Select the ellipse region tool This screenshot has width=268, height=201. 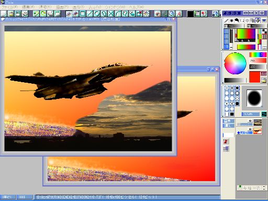coord(97,14)
